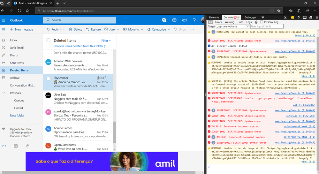The width and height of the screenshot is (319, 174).
Task: Toggle Info filter in console
Action: pyautogui.click(x=241, y=22)
